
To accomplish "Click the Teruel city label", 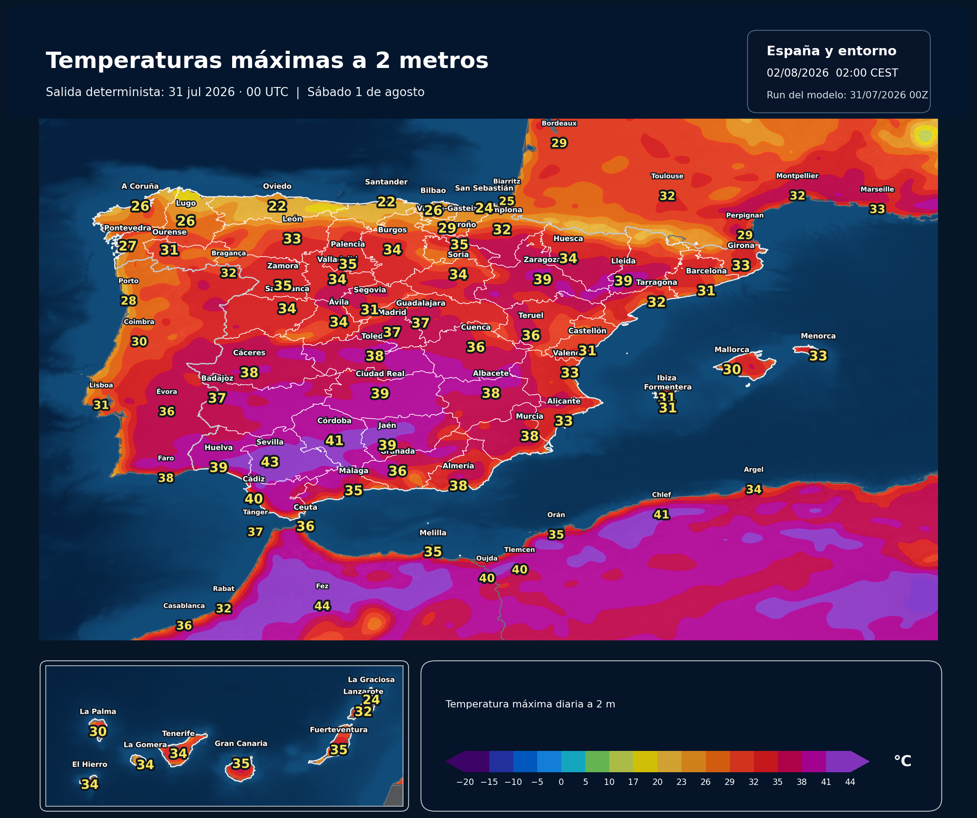I will pyautogui.click(x=531, y=315).
